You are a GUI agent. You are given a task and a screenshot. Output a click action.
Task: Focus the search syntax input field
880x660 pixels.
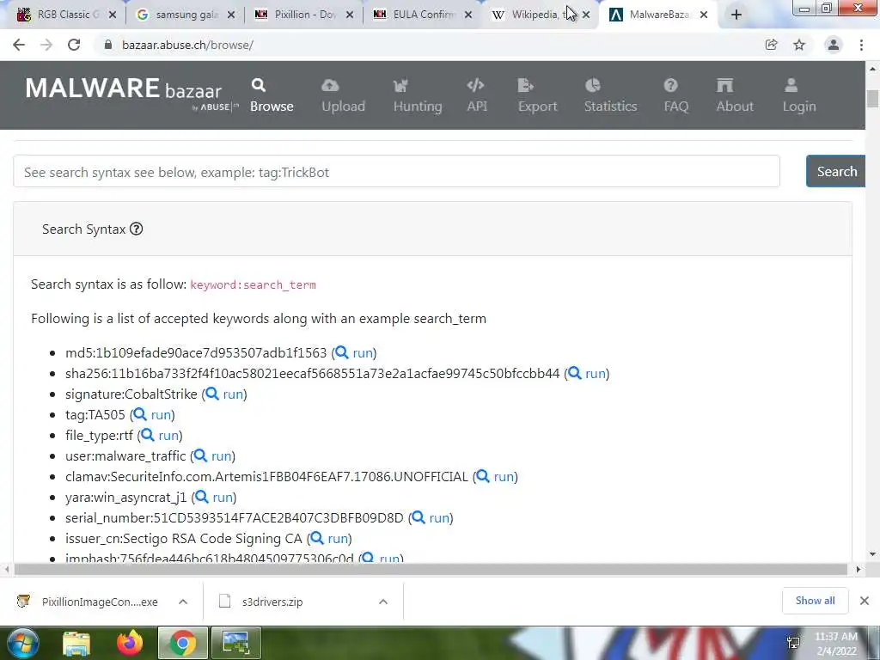tap(396, 171)
